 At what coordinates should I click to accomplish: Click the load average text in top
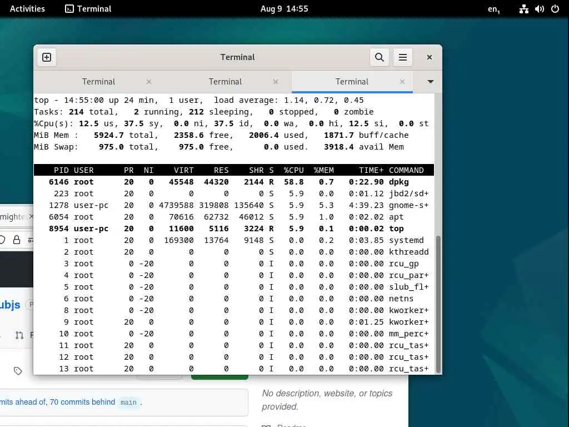coord(288,100)
